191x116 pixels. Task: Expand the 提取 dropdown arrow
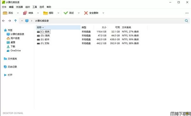coord(58,13)
